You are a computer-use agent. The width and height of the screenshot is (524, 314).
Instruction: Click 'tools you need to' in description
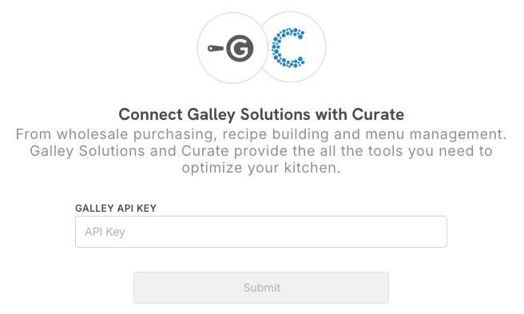coord(431,151)
